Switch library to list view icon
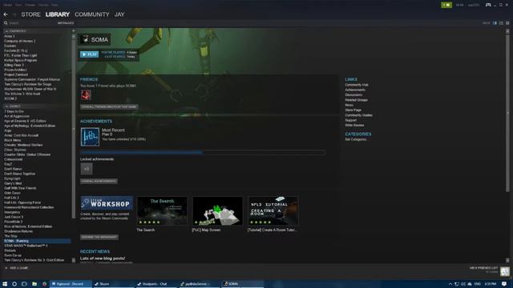 tap(501, 23)
